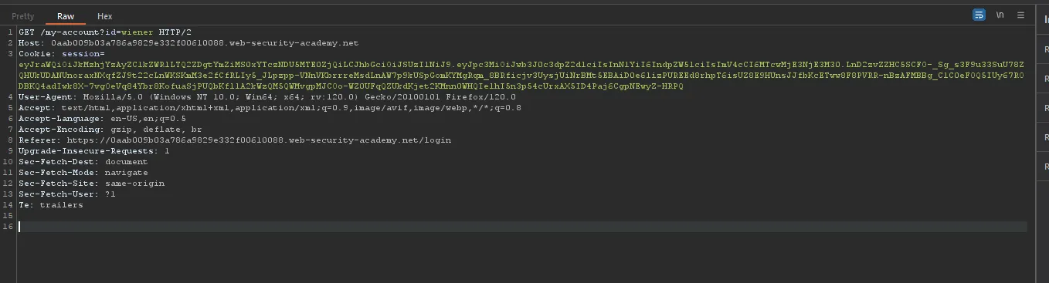This screenshot has height=283, width=1049.
Task: Click the 'Sec-Fetch-Dest:' header name
Action: click(x=59, y=162)
